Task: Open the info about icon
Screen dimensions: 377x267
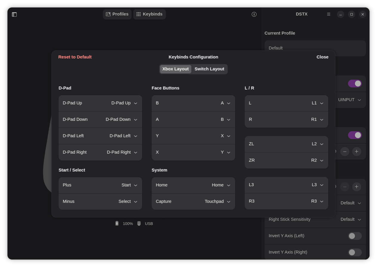Action: click(x=254, y=14)
